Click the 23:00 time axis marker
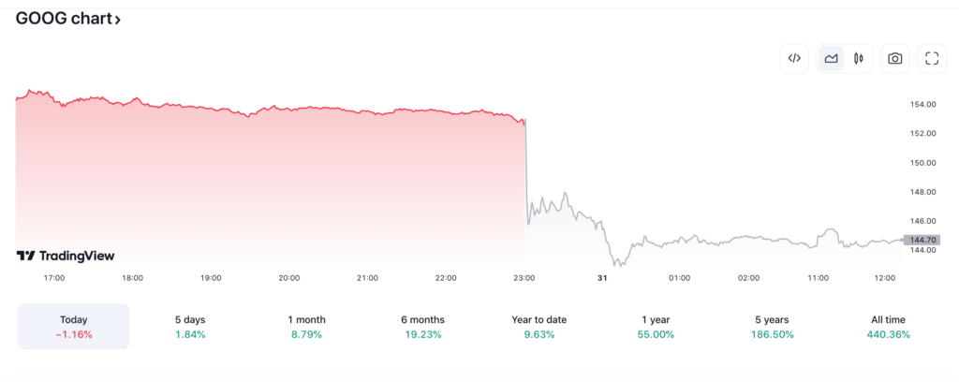 tap(524, 278)
